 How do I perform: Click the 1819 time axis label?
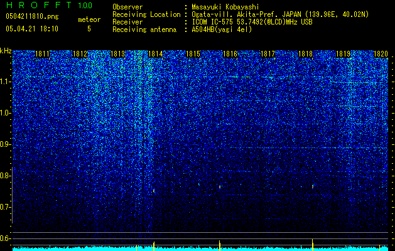343,54
